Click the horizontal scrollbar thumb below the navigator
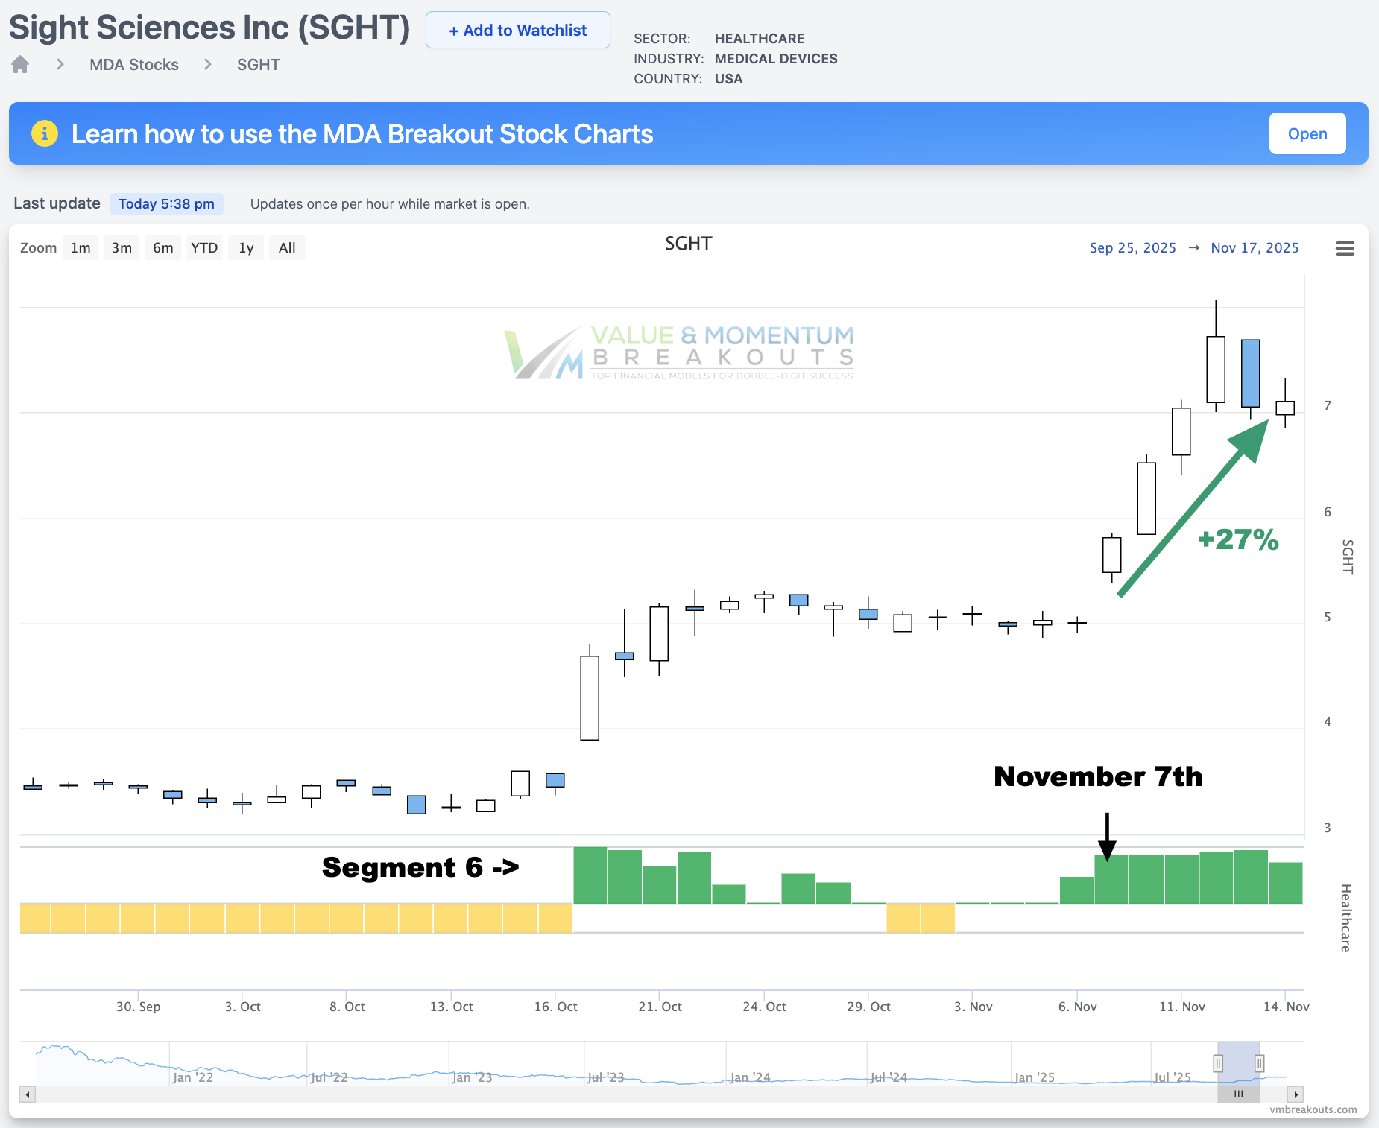Image resolution: width=1379 pixels, height=1128 pixels. (x=1239, y=1094)
